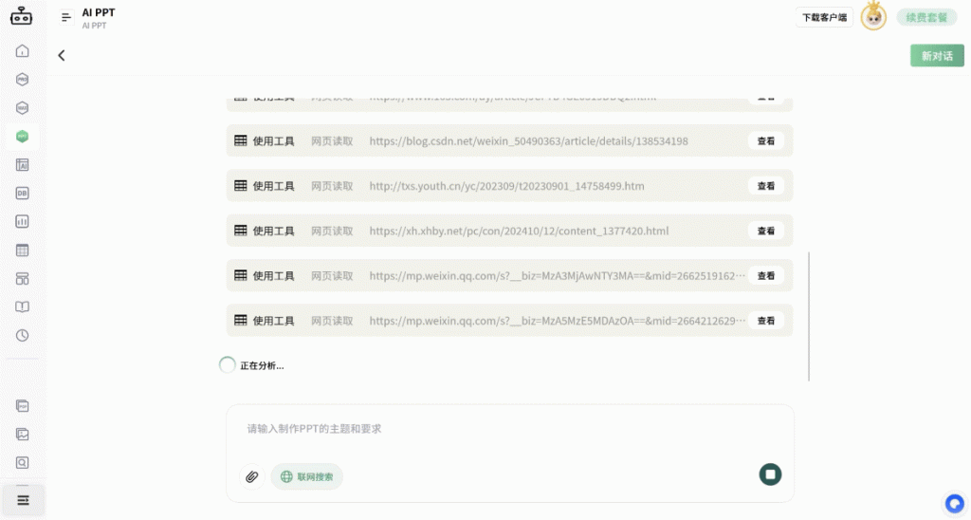Open the blue chat support bubble
Image resolution: width=971 pixels, height=520 pixels.
[954, 503]
